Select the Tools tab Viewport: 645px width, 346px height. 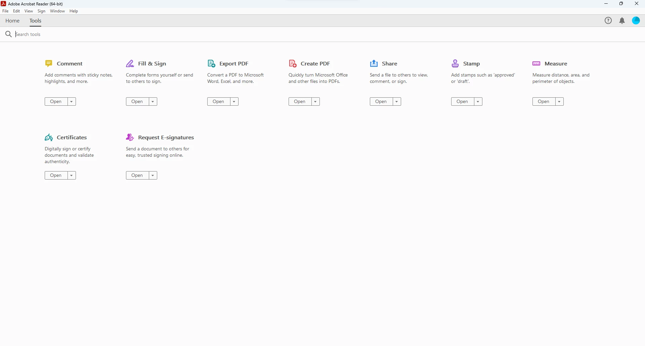pos(35,21)
